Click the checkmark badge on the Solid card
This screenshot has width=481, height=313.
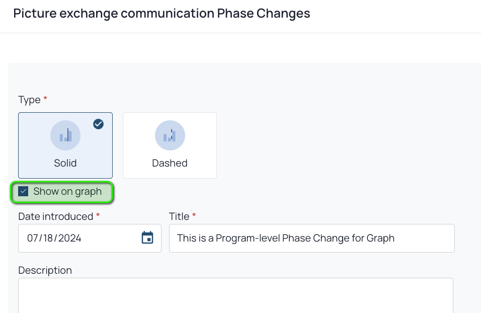99,124
